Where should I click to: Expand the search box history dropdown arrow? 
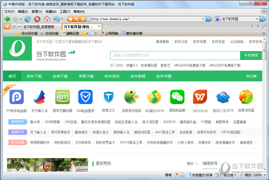(x=257, y=19)
